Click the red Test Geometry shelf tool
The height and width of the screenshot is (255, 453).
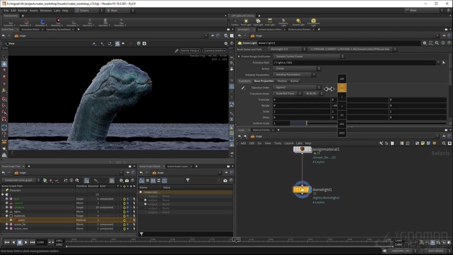click(58, 22)
